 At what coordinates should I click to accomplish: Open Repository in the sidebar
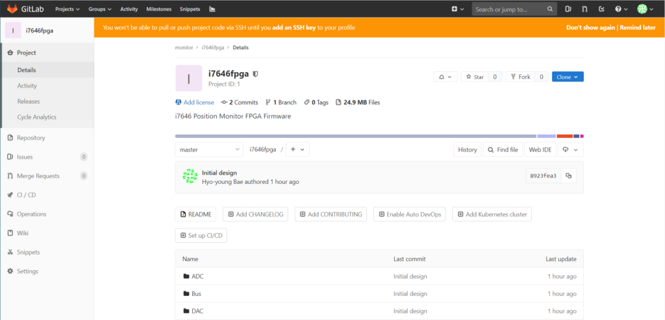point(31,138)
